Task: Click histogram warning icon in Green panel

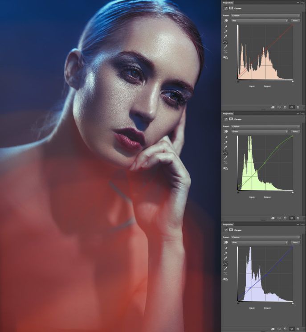Action: click(x=225, y=168)
